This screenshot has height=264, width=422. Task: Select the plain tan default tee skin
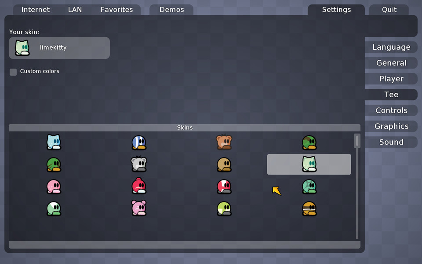click(x=224, y=164)
